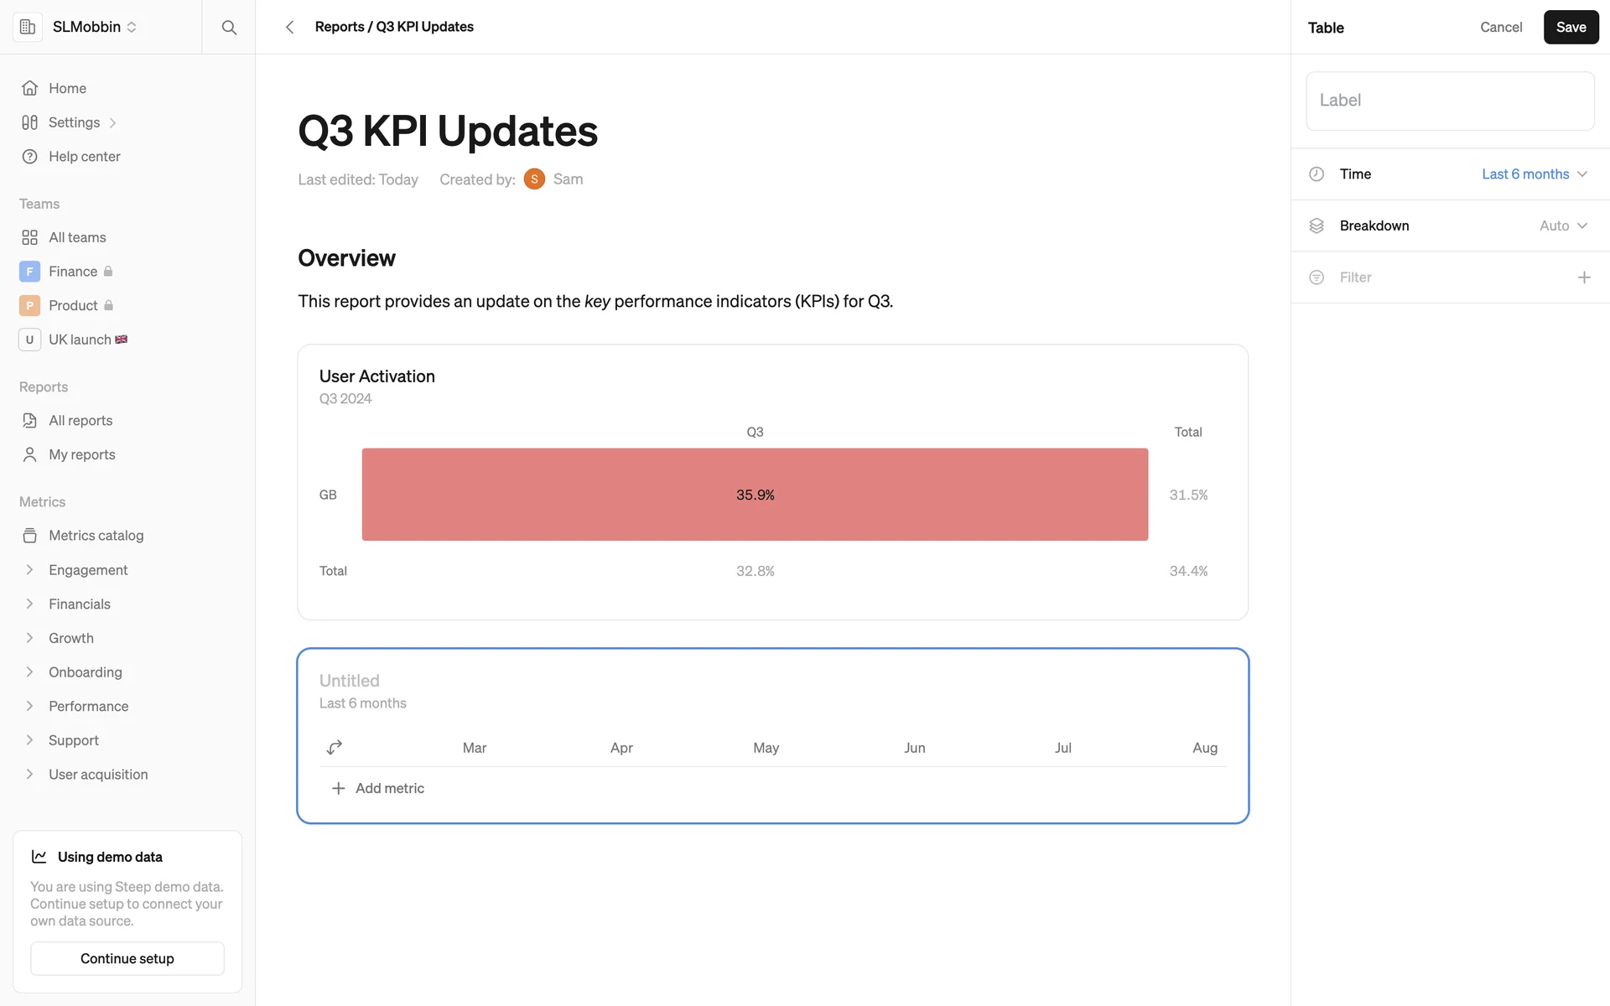Click the search magnifier icon
1610x1006 pixels.
[x=229, y=28]
